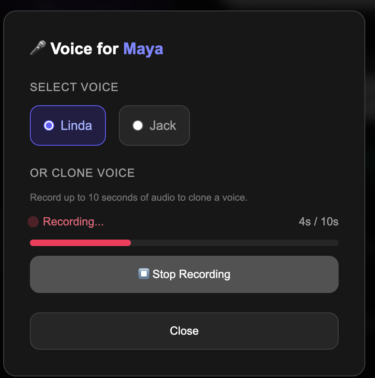
Task: Click the stop square icon in Stop Recording
Action: tap(144, 274)
